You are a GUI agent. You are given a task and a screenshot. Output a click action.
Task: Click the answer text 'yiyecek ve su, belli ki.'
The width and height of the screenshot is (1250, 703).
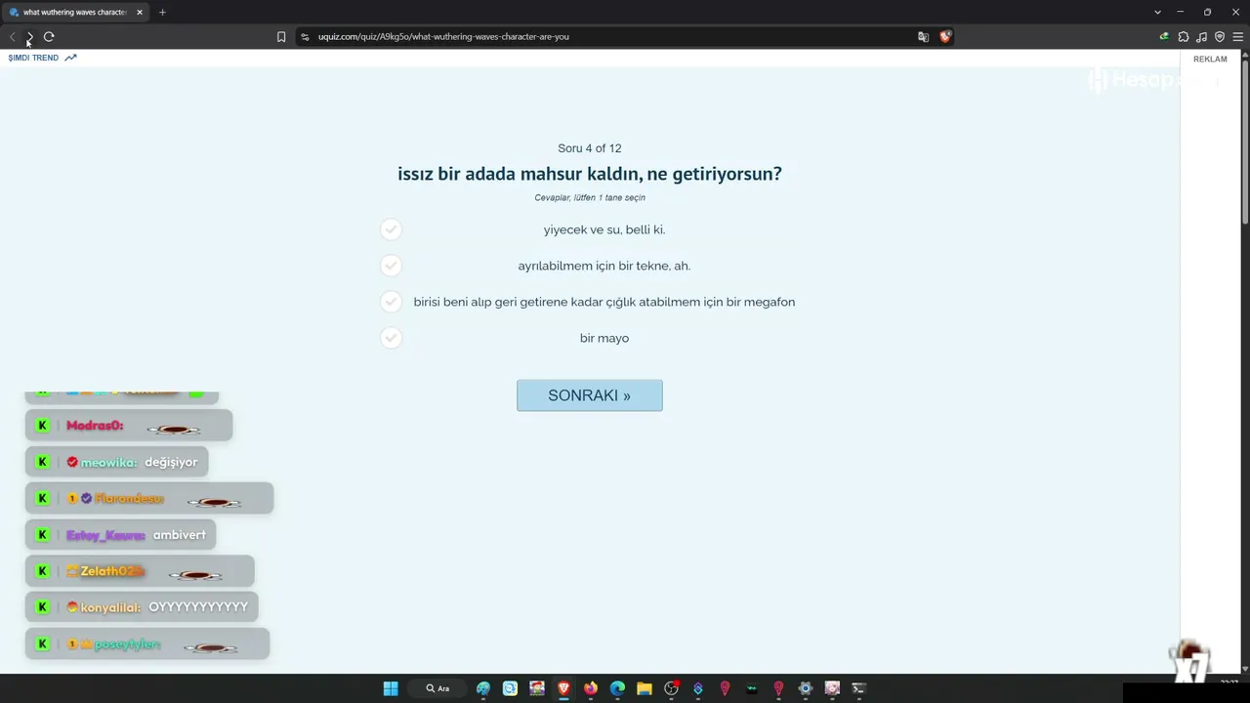click(604, 229)
